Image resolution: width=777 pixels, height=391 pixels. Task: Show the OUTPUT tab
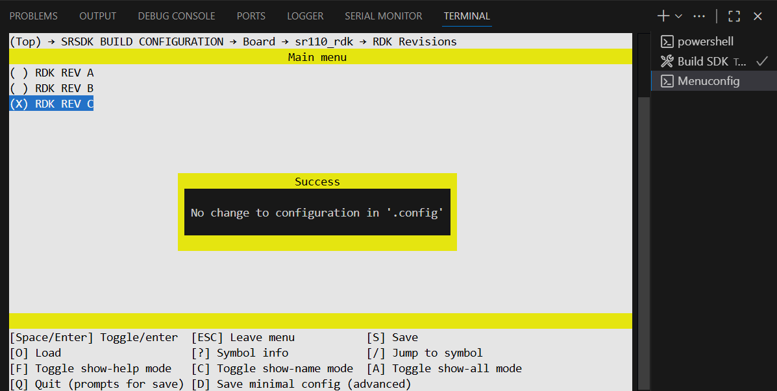[98, 16]
